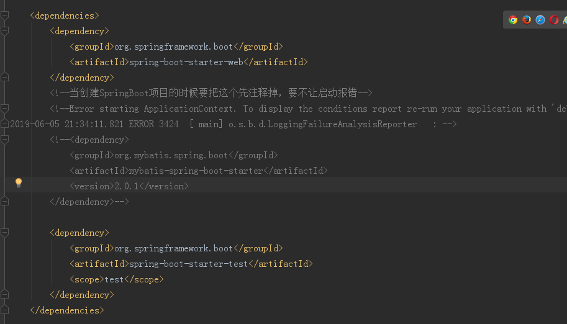Collapse the spring-boot-starter-web dependency fold marker
The image size is (567, 324).
click(x=5, y=31)
